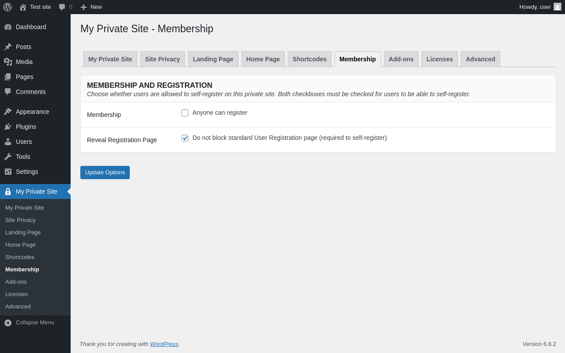Click the My Private Site padlock icon

point(8,192)
